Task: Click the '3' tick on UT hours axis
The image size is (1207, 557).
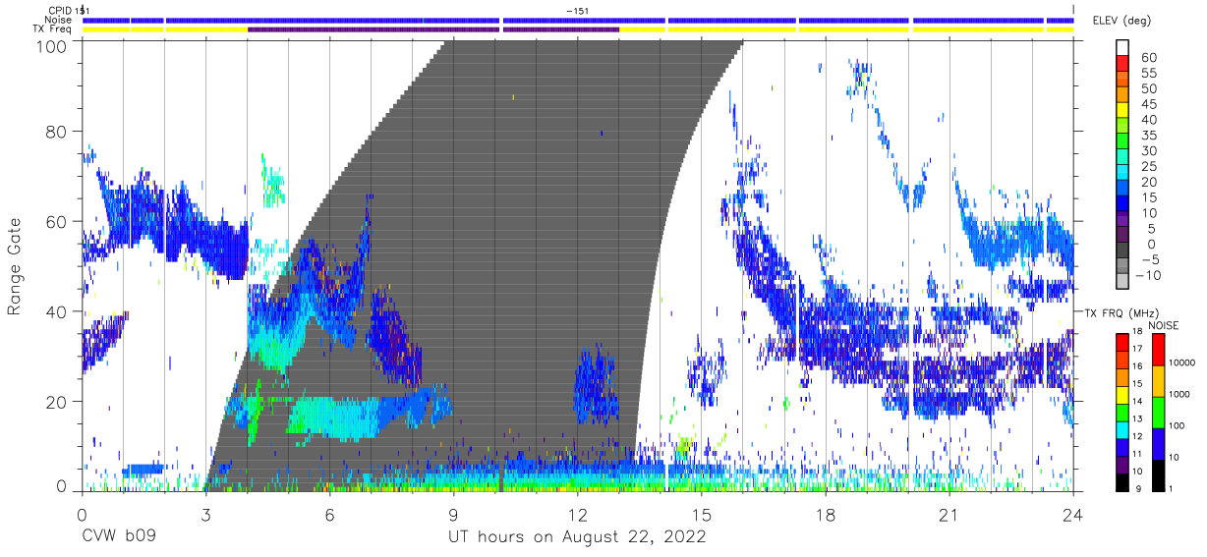Action: (205, 515)
